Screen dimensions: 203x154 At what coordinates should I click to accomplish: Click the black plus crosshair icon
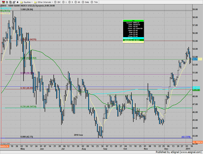(18, 2)
